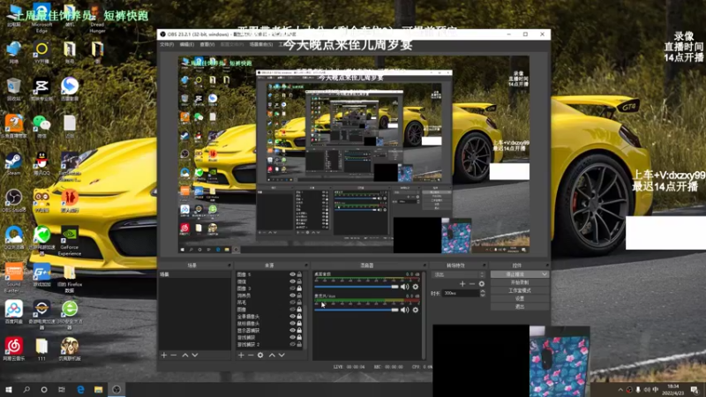Viewport: 706px width, 397px height.
Task: Toggle visibility of 图像 3 source
Action: [x=292, y=288]
